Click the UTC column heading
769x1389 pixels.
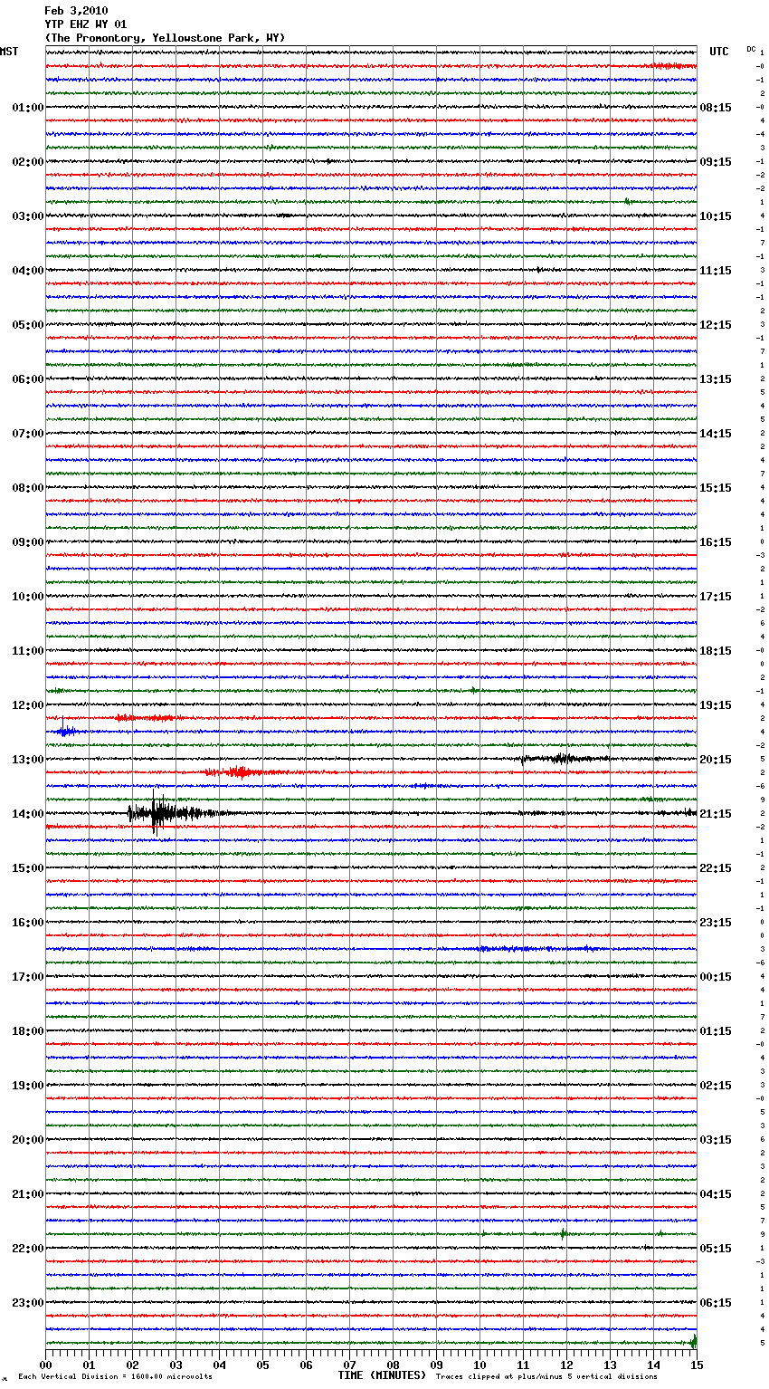tap(719, 52)
